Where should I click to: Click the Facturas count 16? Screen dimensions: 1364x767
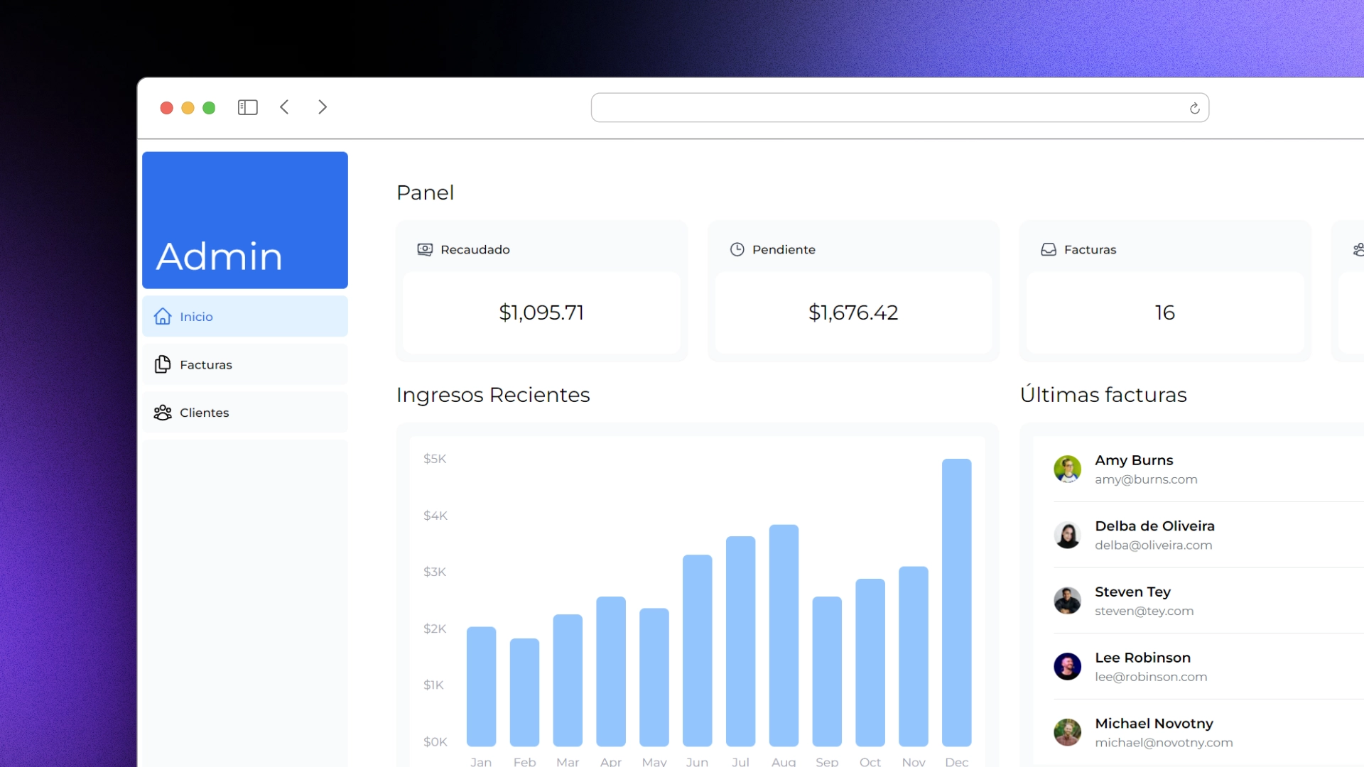[1165, 312]
